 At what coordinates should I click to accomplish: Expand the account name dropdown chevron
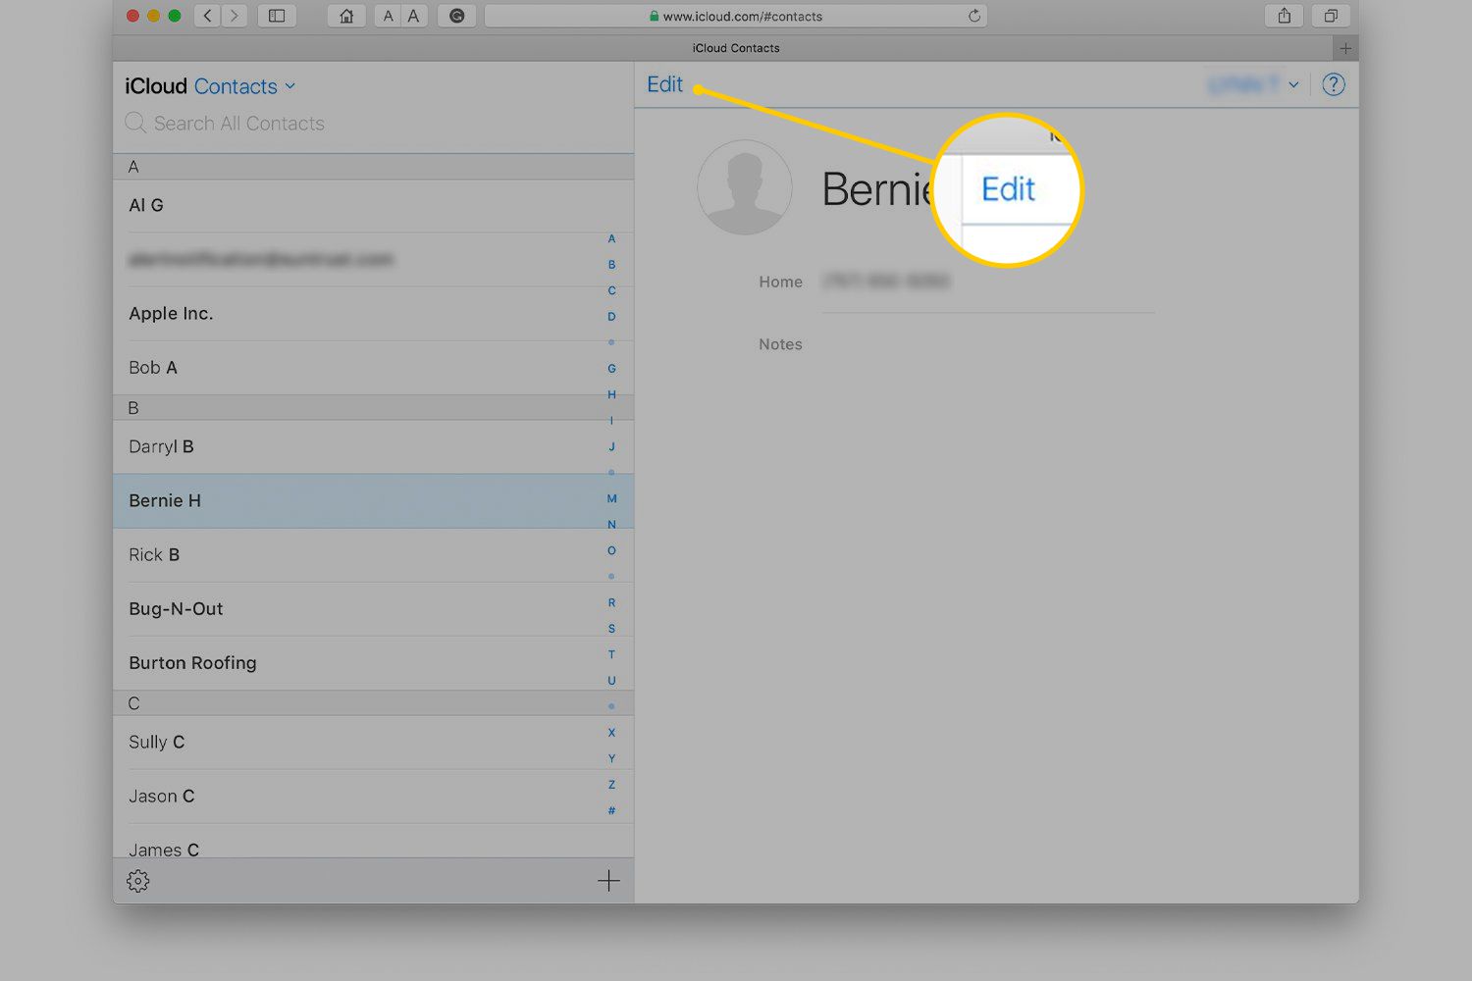[x=1293, y=84]
